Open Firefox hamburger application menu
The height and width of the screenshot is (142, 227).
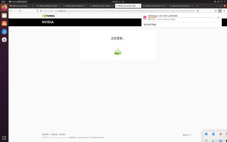(x=224, y=11)
